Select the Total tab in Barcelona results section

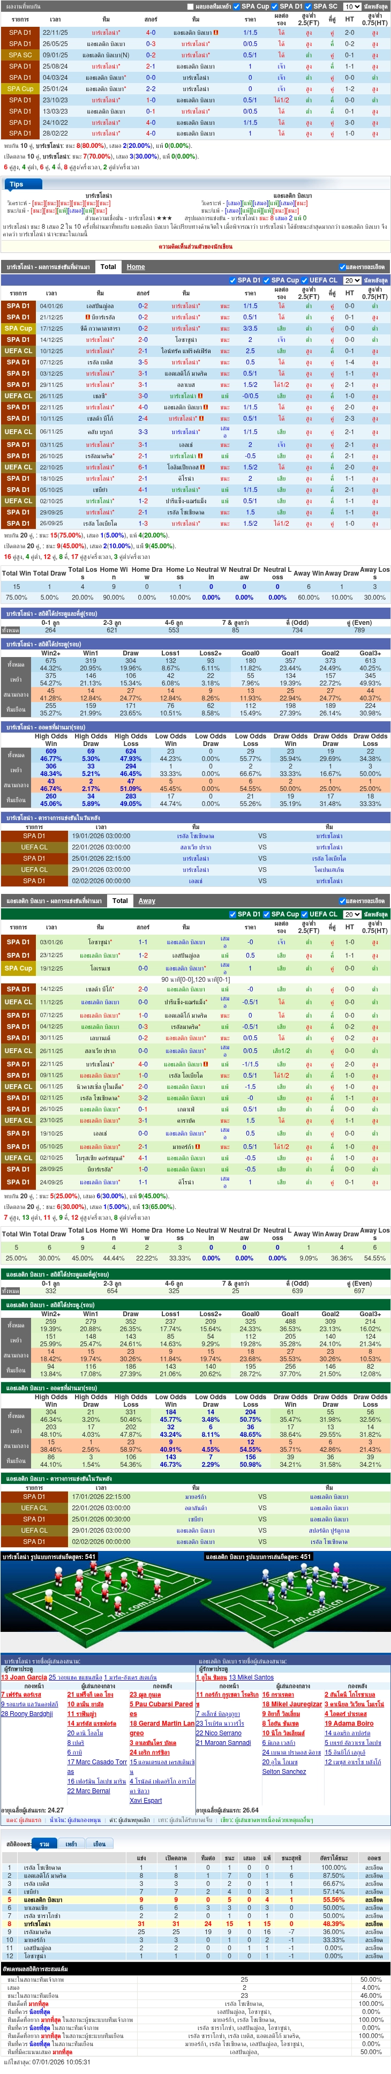[109, 266]
